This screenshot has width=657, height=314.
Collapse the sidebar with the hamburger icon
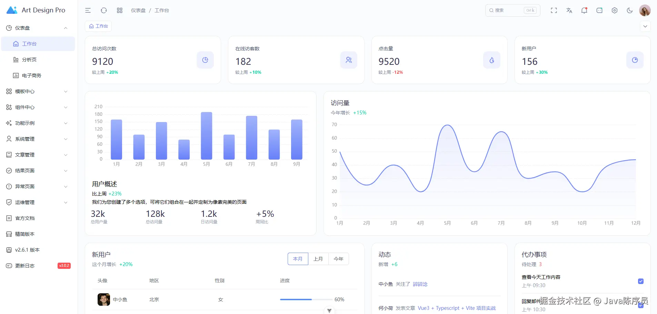coord(88,10)
